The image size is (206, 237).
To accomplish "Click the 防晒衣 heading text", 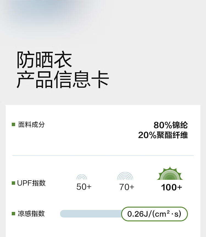I will click(x=44, y=60).
